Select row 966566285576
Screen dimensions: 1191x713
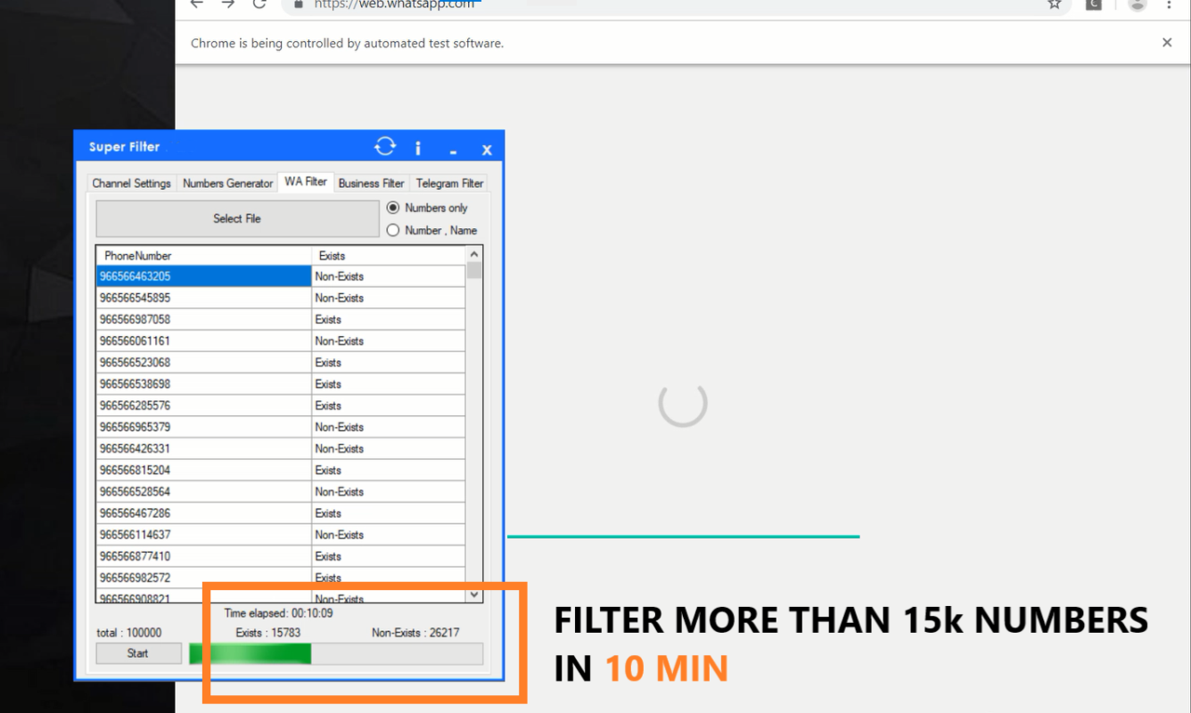click(281, 406)
